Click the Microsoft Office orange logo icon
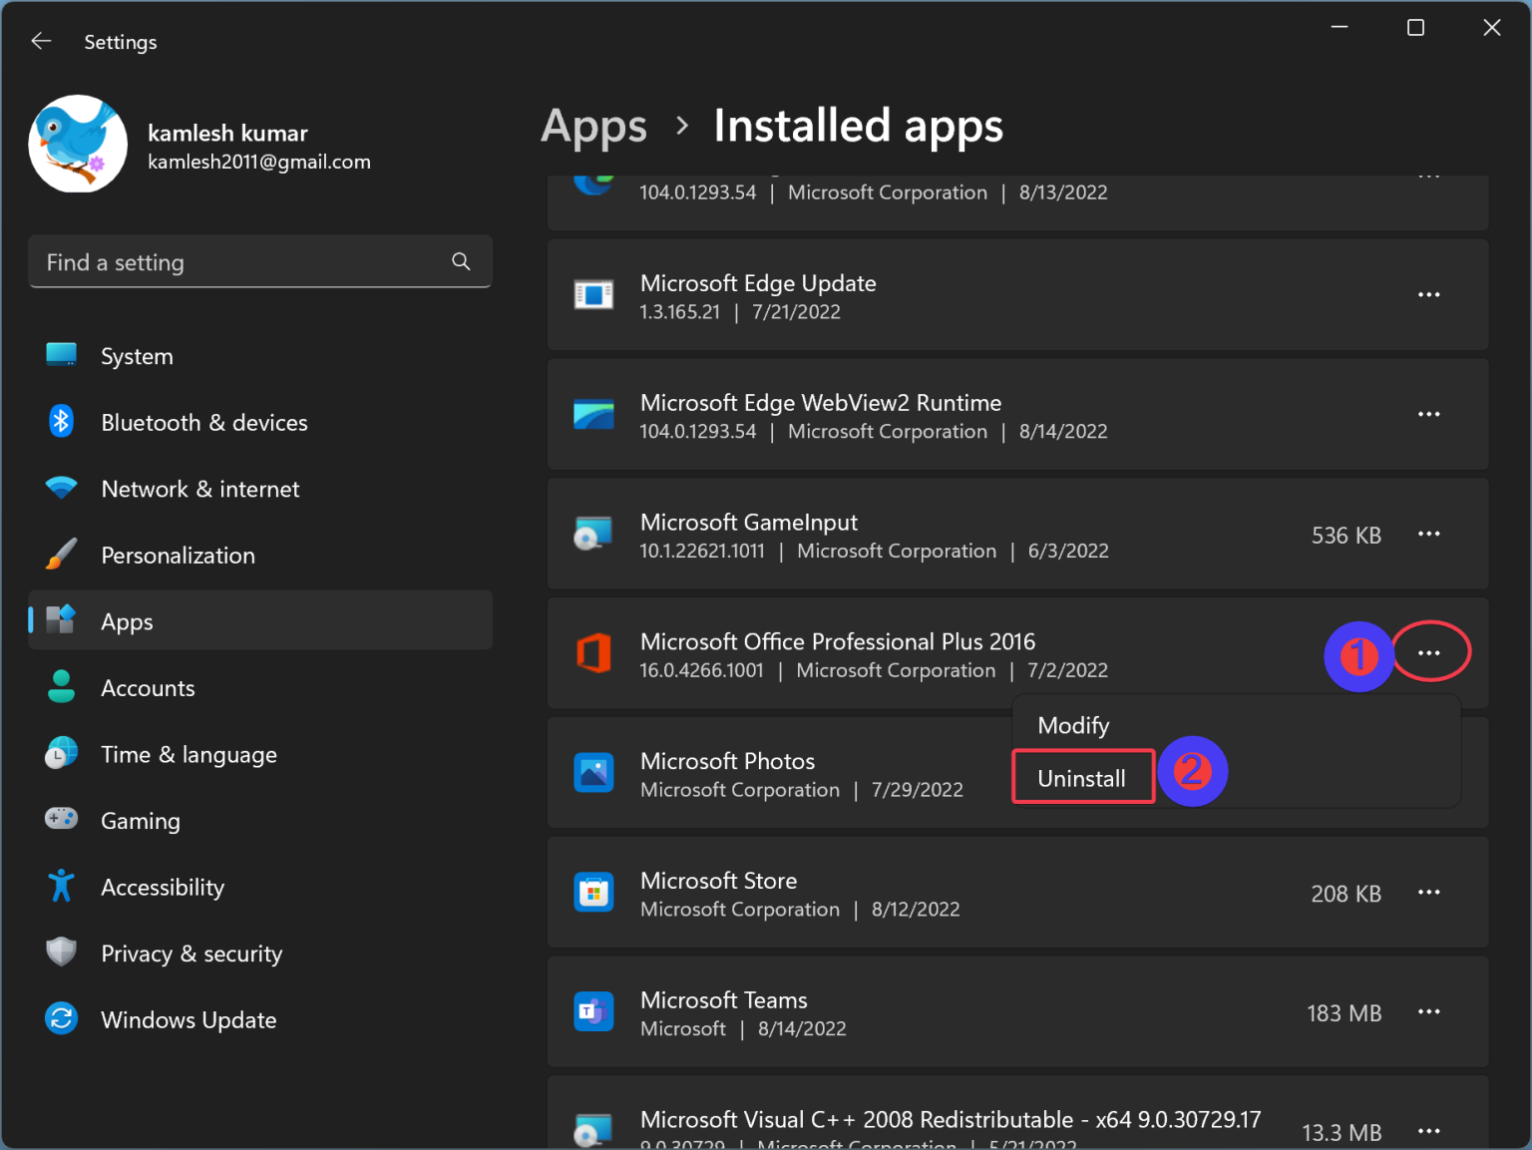 [593, 653]
